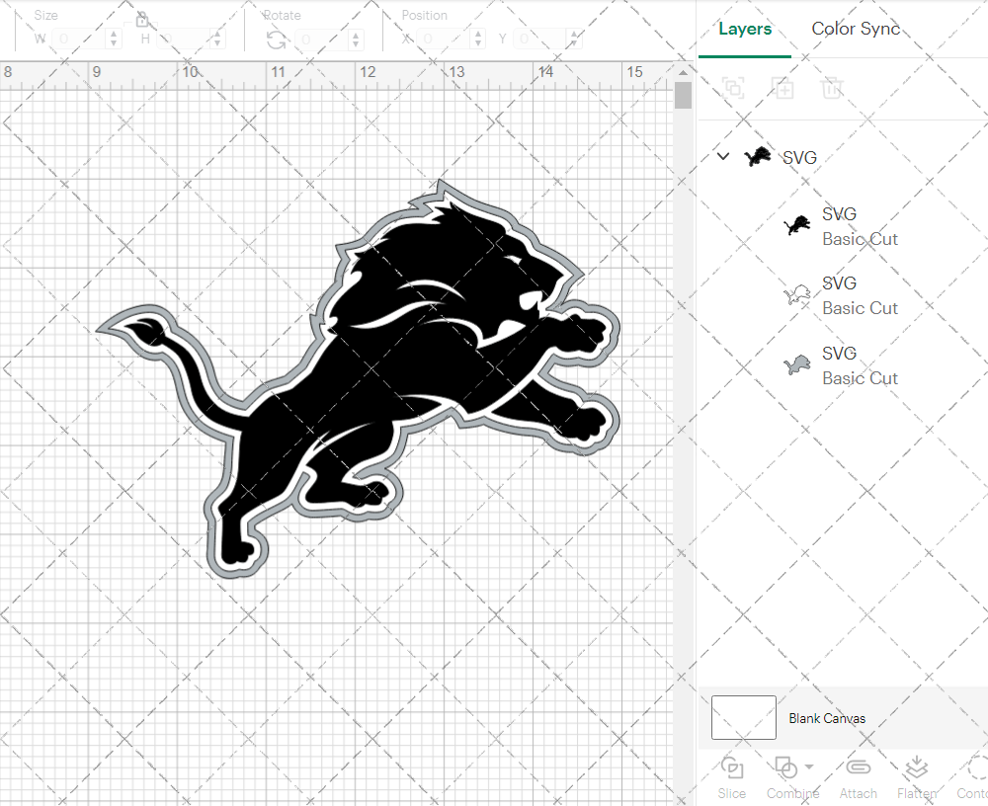The image size is (988, 806).
Task: Open the Combine dropdown menu
Action: click(810, 766)
